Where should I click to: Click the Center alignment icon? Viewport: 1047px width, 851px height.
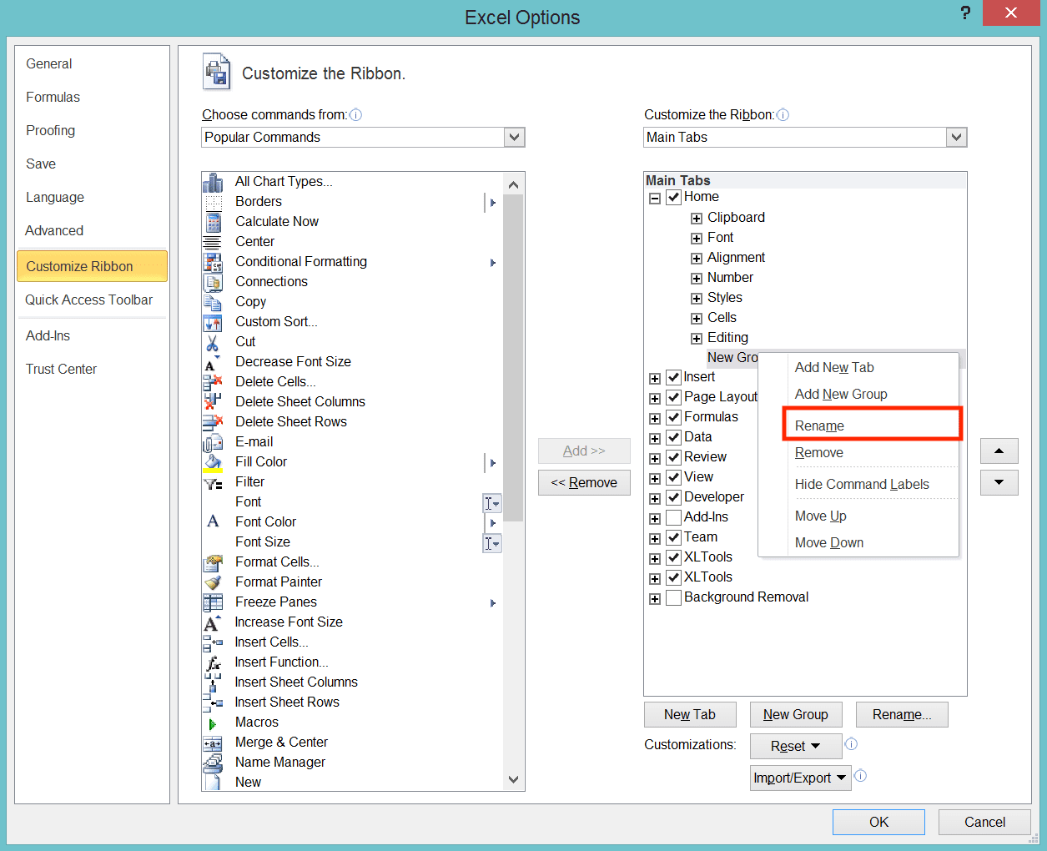point(213,242)
